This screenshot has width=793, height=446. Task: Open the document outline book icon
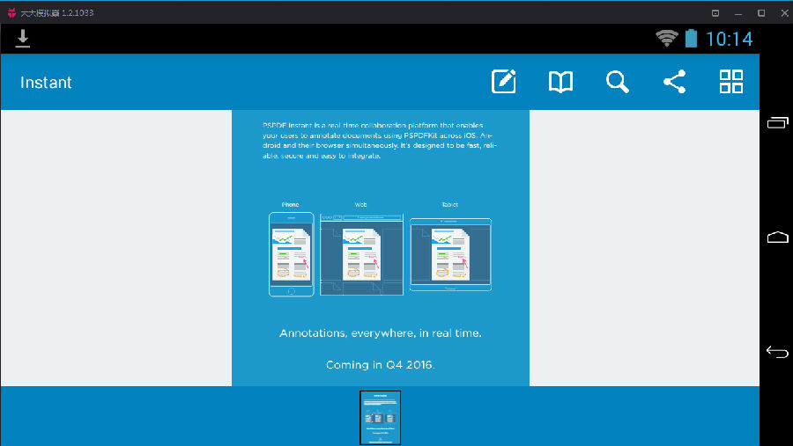click(x=560, y=82)
